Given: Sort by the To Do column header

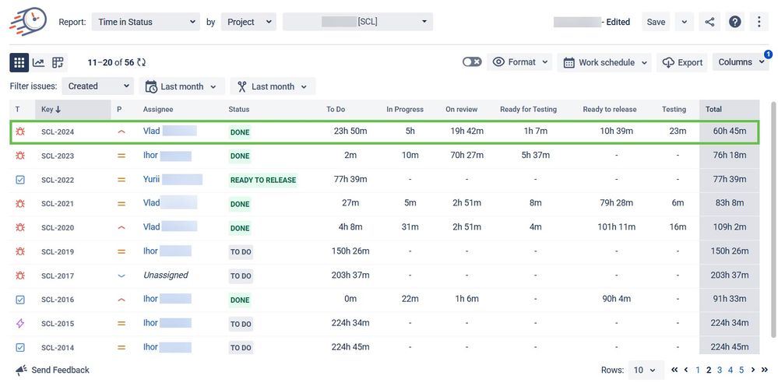Looking at the screenshot, I should pos(336,109).
